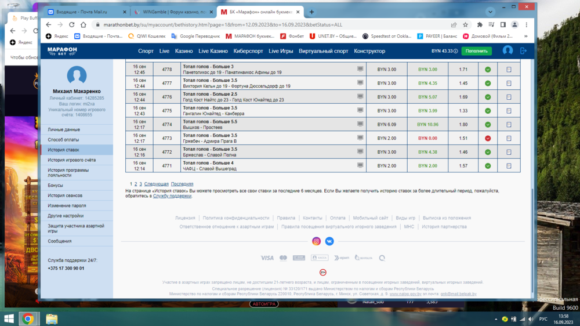580x326 pixels.
Task: Click the red lost status icon for bet 4773
Action: (x=488, y=138)
